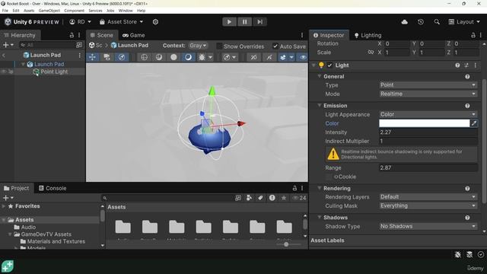Change the Mode Realtime dropdown

click(x=428, y=94)
